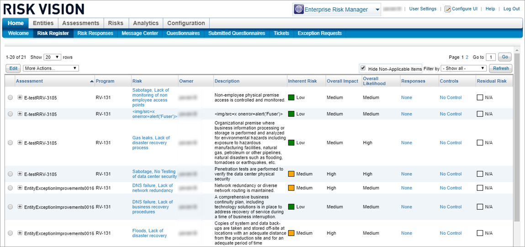Screen dimensions: 525x247
Task: Expand the Gas leaks assessment row
Action: (x=20, y=142)
